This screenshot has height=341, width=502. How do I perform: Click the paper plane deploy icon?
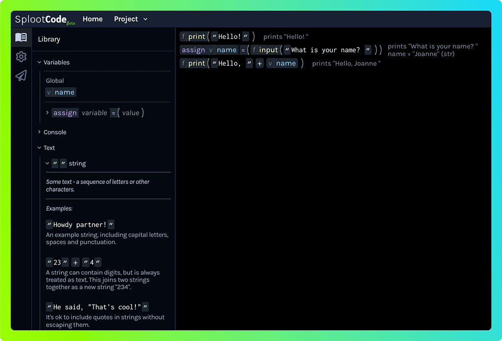click(x=21, y=76)
